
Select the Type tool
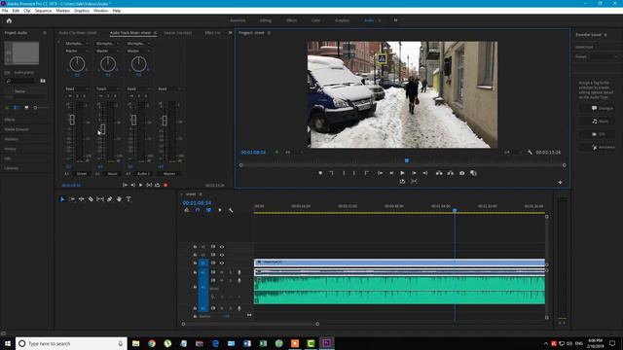[128, 199]
